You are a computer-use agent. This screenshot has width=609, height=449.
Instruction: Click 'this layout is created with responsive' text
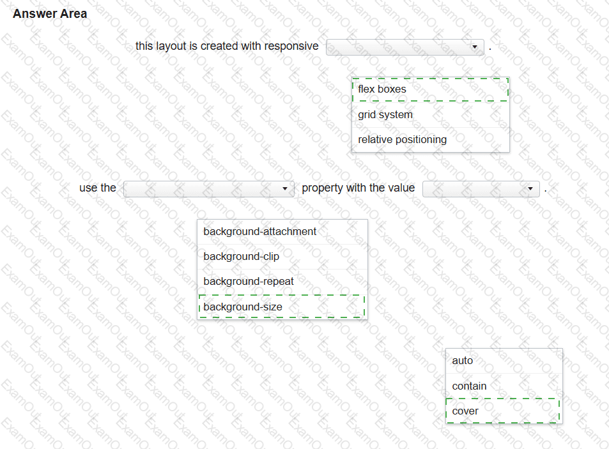(x=227, y=46)
